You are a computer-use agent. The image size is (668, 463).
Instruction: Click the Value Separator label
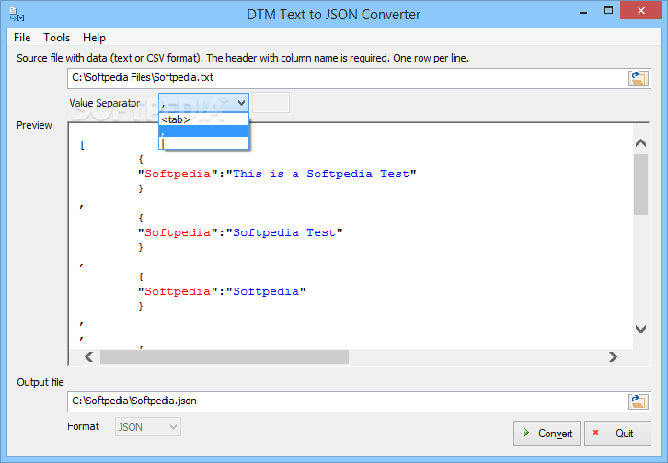[x=105, y=103]
